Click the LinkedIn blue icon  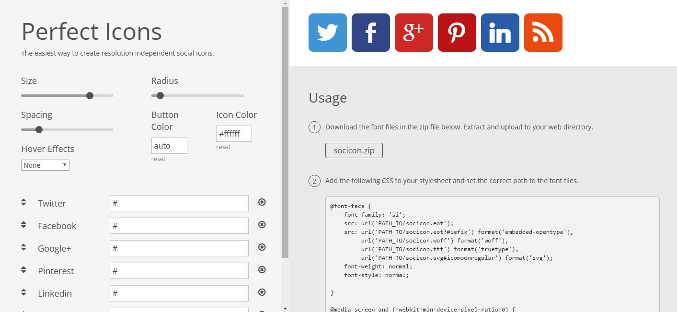point(500,33)
